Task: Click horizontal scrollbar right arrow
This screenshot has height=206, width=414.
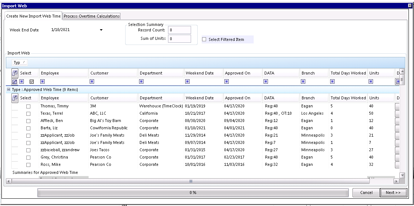Action: click(396, 181)
